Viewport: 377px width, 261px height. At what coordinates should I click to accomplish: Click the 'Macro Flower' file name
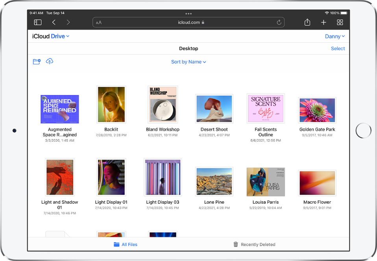[x=317, y=202]
